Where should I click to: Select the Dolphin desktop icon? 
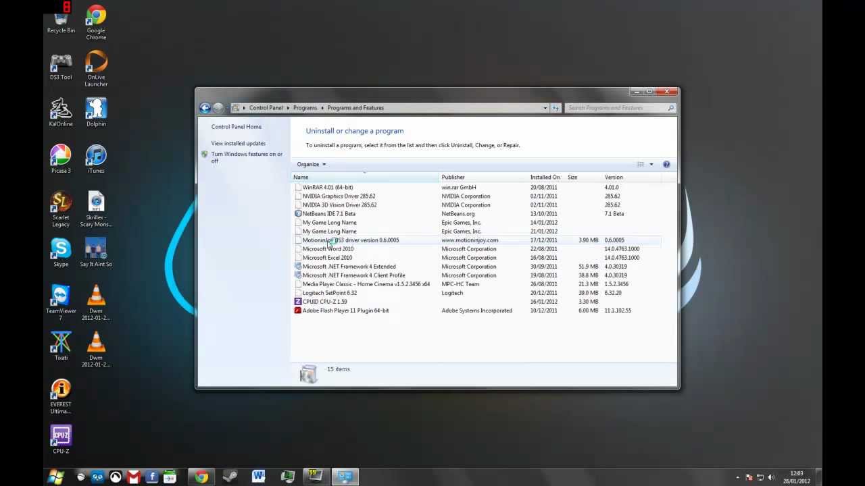coord(96,113)
